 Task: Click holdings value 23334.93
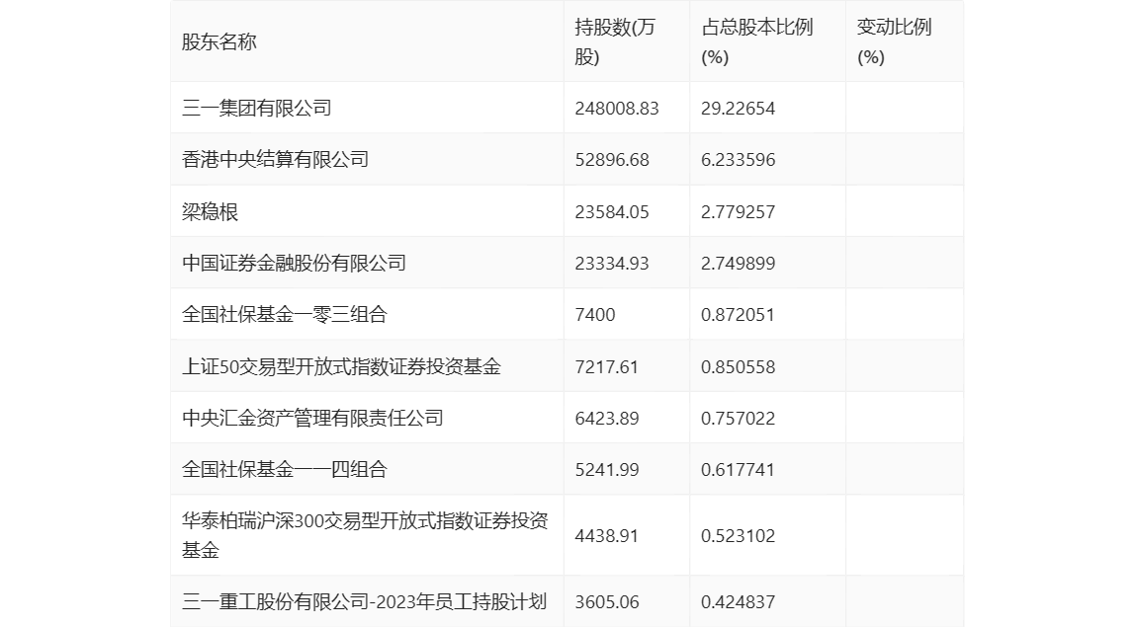(x=612, y=264)
